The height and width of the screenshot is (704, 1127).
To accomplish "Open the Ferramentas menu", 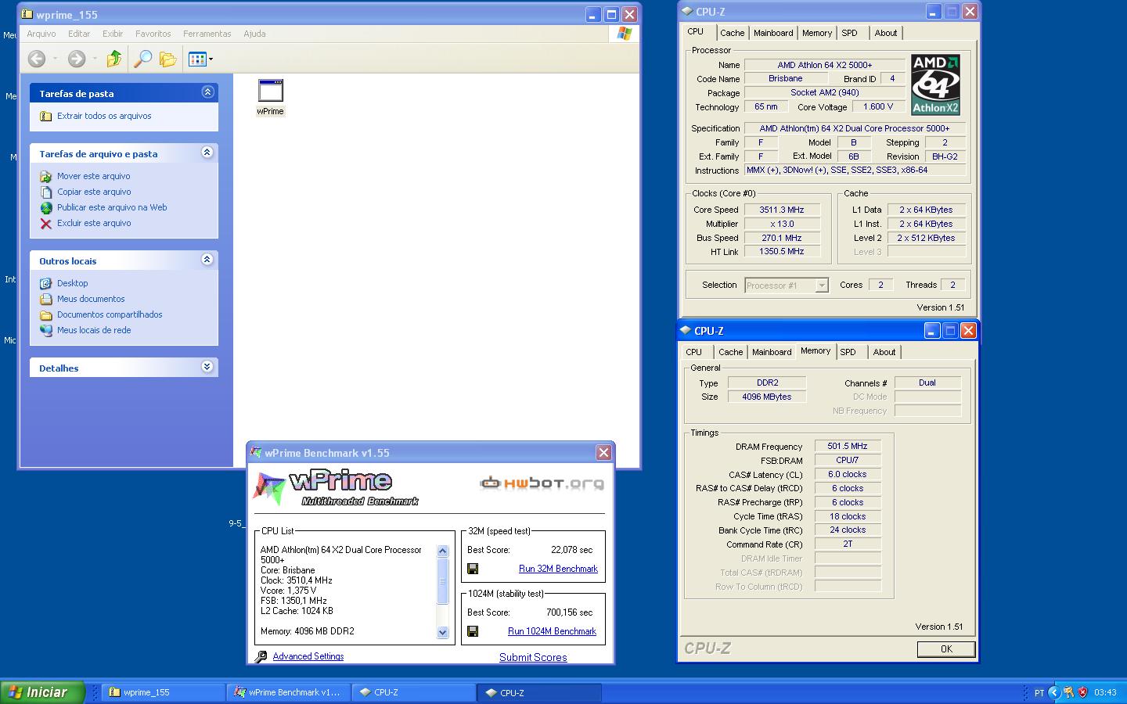I will 207,34.
